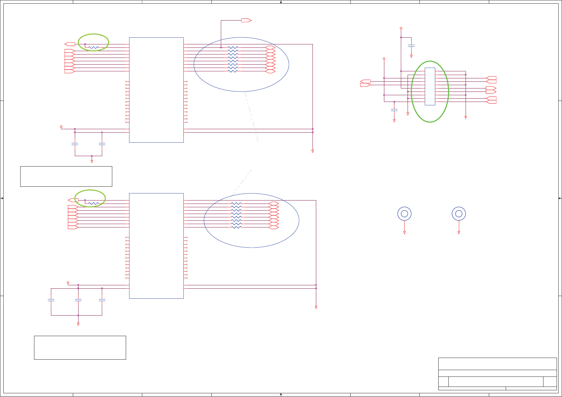Select the capacitor below the connector's left wiring
This screenshot has height=397, width=562.
tap(394, 110)
